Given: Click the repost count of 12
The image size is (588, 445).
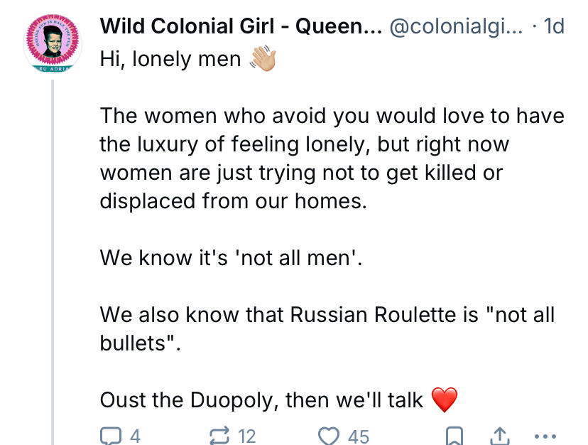Looking at the screenshot, I should (246, 435).
